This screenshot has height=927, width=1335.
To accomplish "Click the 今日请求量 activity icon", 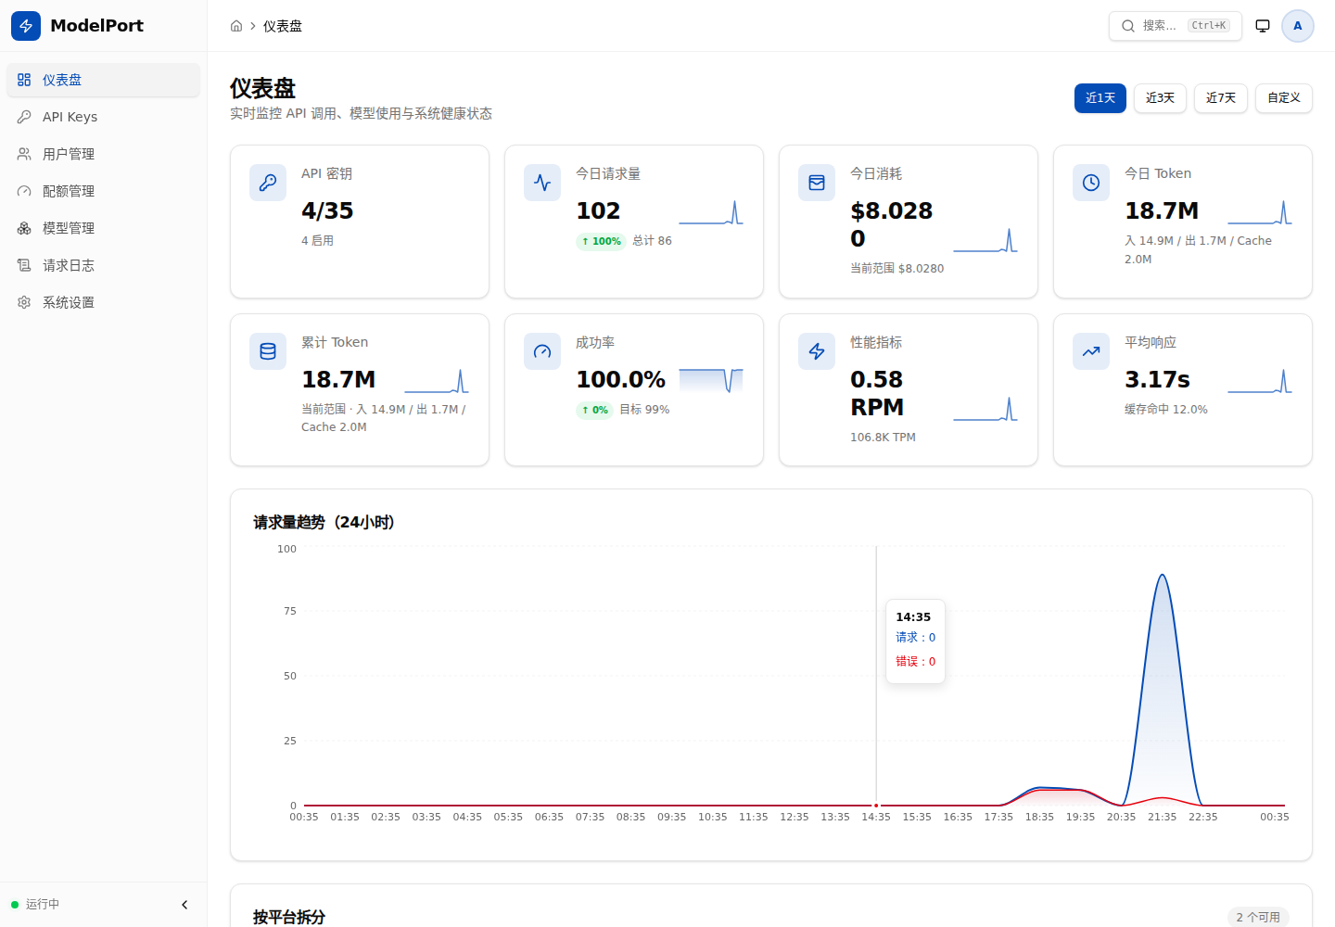I will [542, 183].
